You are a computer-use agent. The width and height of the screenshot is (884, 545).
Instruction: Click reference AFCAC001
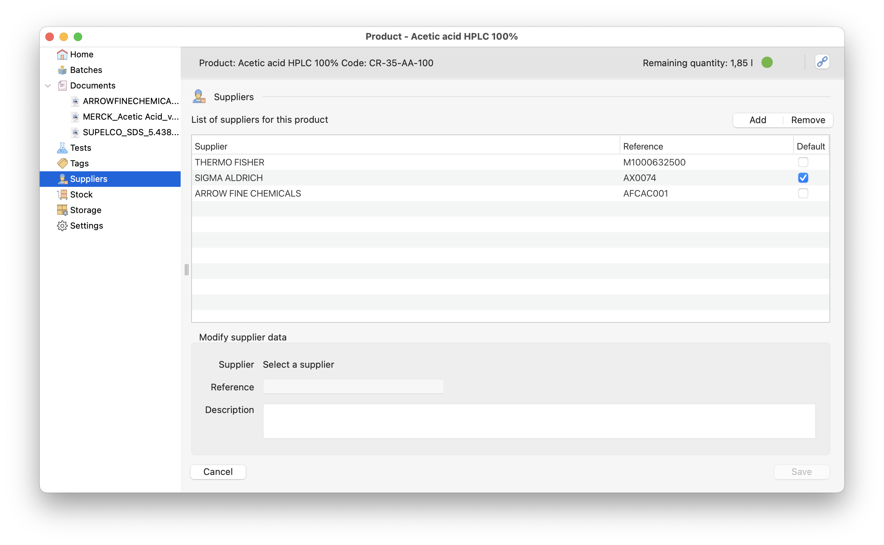tap(645, 194)
